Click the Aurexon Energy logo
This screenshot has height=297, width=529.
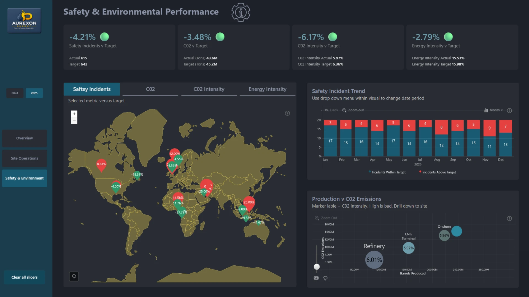(24, 21)
